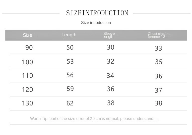Select size 130 in the Size column
The width and height of the screenshot is (192, 135).
(27, 103)
